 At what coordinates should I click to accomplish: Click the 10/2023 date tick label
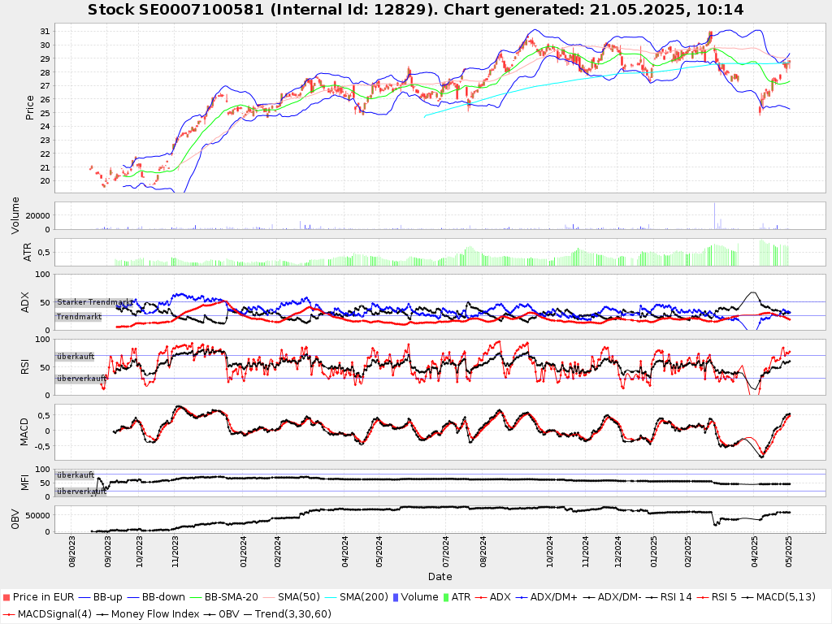[140, 552]
